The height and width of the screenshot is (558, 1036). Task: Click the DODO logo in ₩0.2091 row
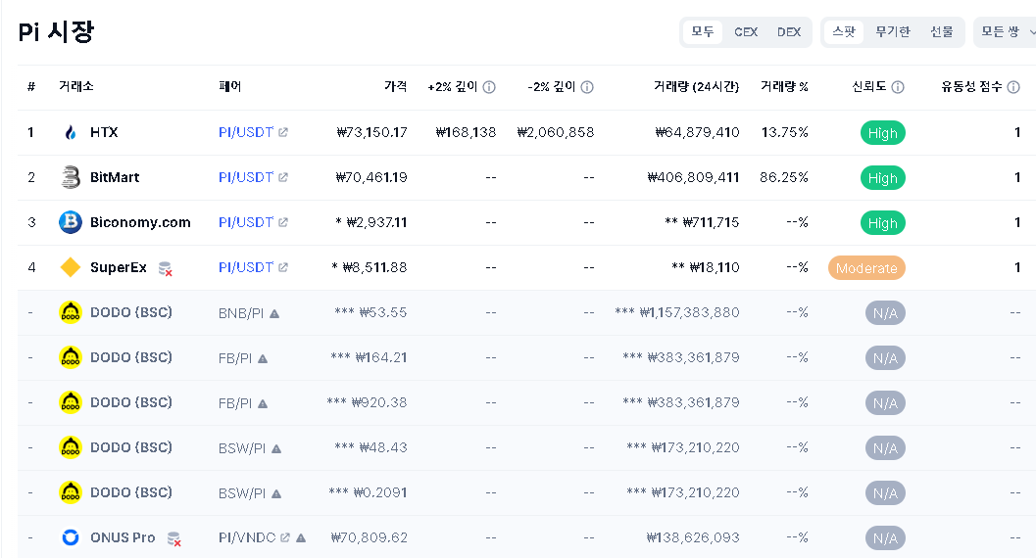tap(70, 492)
